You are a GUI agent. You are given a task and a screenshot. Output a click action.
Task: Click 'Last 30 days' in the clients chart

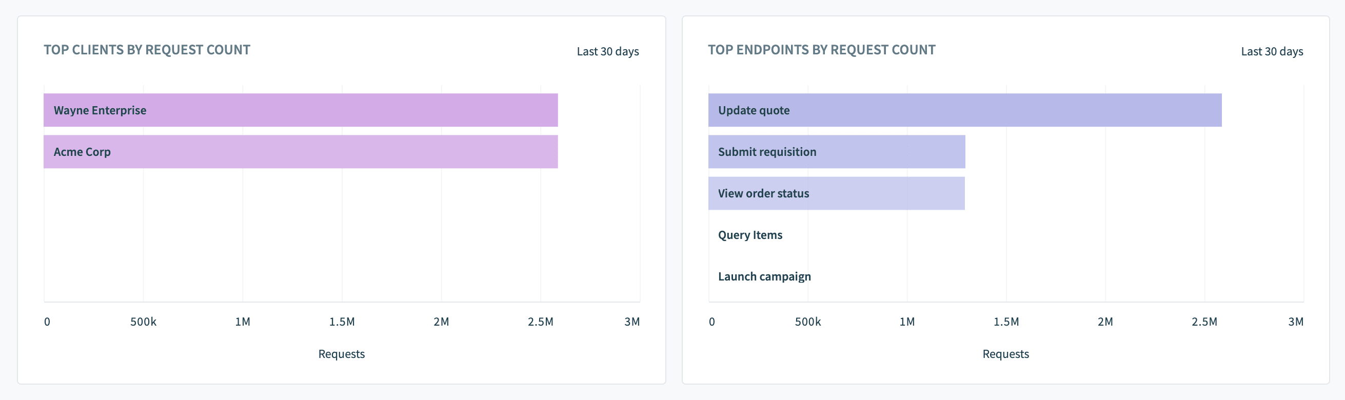click(x=607, y=52)
